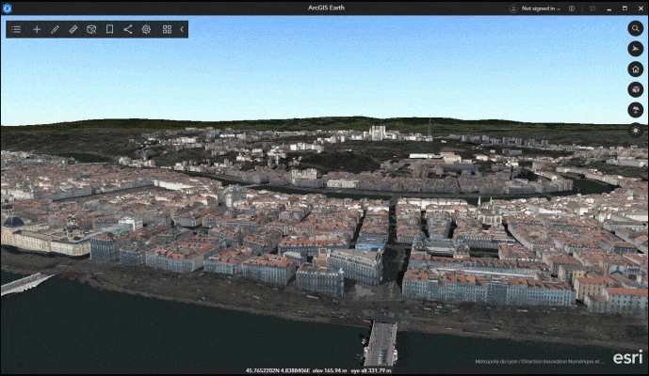This screenshot has width=649, height=376.
Task: Click the eye alt 331.79 m readout
Action: click(371, 370)
